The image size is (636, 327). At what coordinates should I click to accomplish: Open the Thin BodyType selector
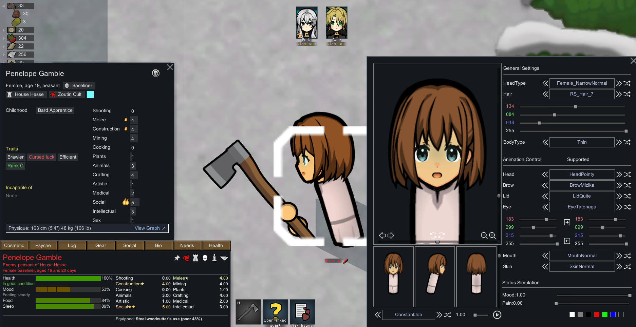(582, 142)
